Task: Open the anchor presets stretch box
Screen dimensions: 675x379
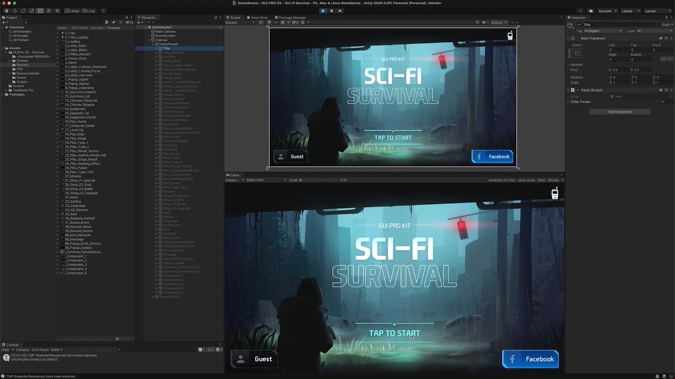Action: click(577, 53)
